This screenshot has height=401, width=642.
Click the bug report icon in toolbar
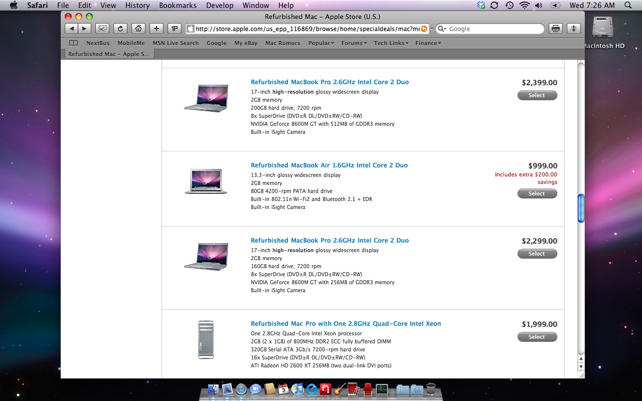(574, 29)
